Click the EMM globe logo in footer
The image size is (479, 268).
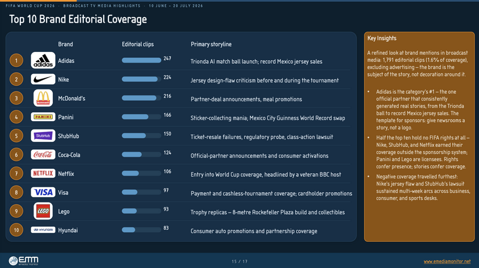23,260
